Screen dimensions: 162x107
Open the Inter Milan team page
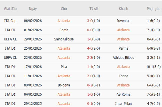pos(123,103)
